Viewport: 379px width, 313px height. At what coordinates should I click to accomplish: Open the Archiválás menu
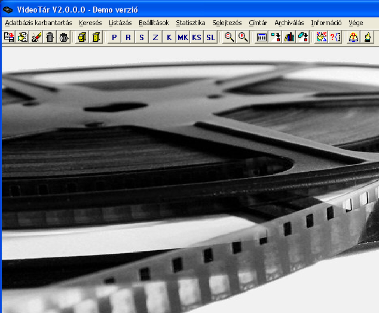click(289, 23)
